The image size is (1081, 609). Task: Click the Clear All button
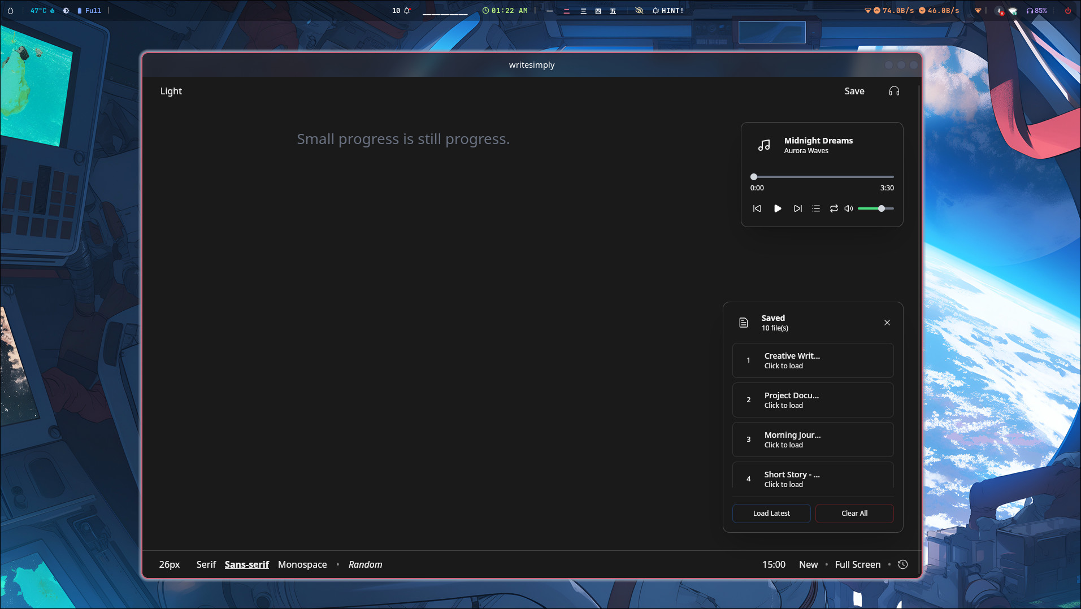click(854, 513)
